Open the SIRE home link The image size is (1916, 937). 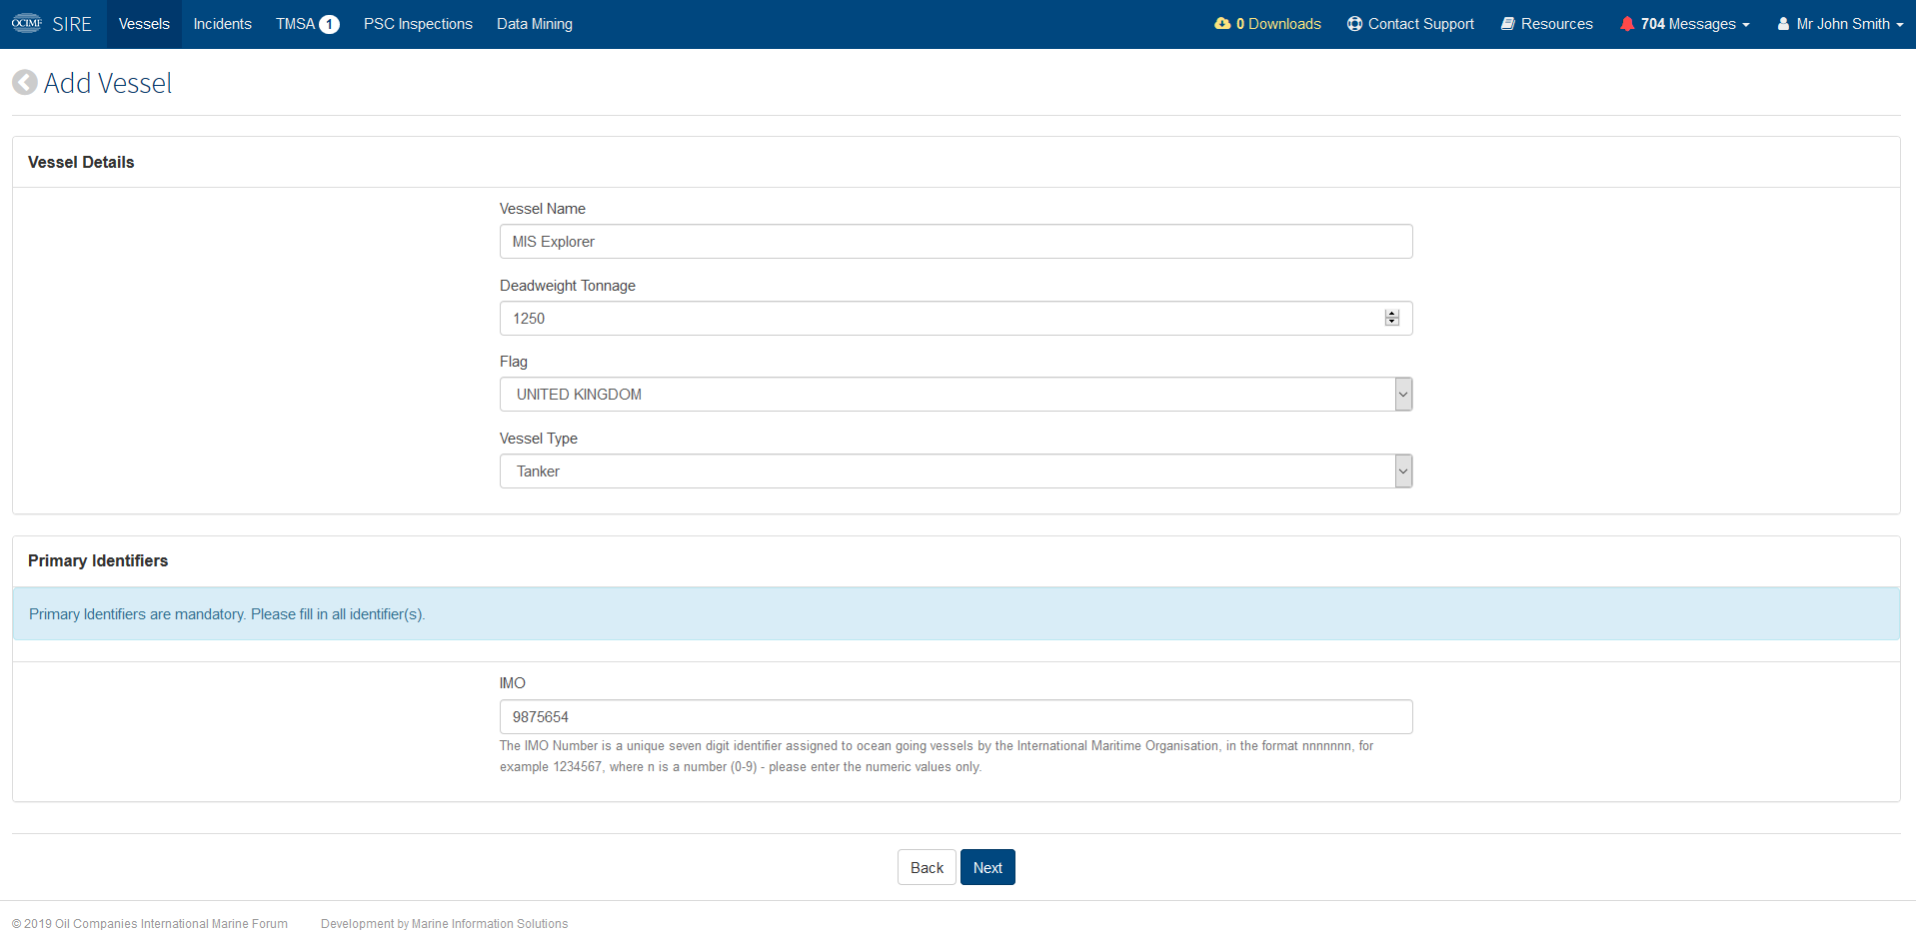point(72,24)
